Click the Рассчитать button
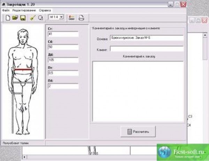Image resolution: width=209 pixels, height=161 pixels. [x=138, y=131]
